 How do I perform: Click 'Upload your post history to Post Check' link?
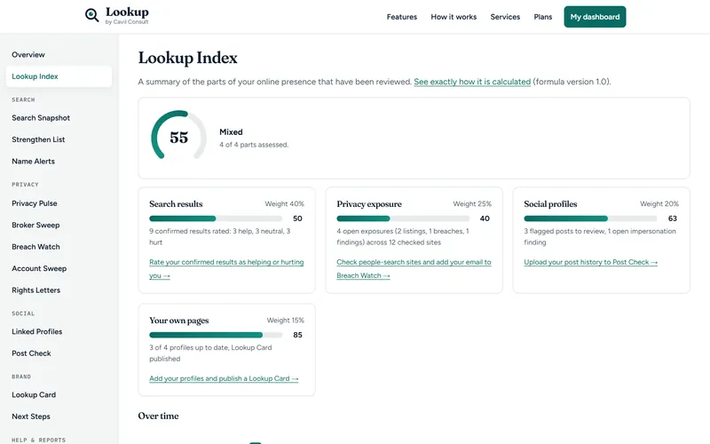coord(590,262)
